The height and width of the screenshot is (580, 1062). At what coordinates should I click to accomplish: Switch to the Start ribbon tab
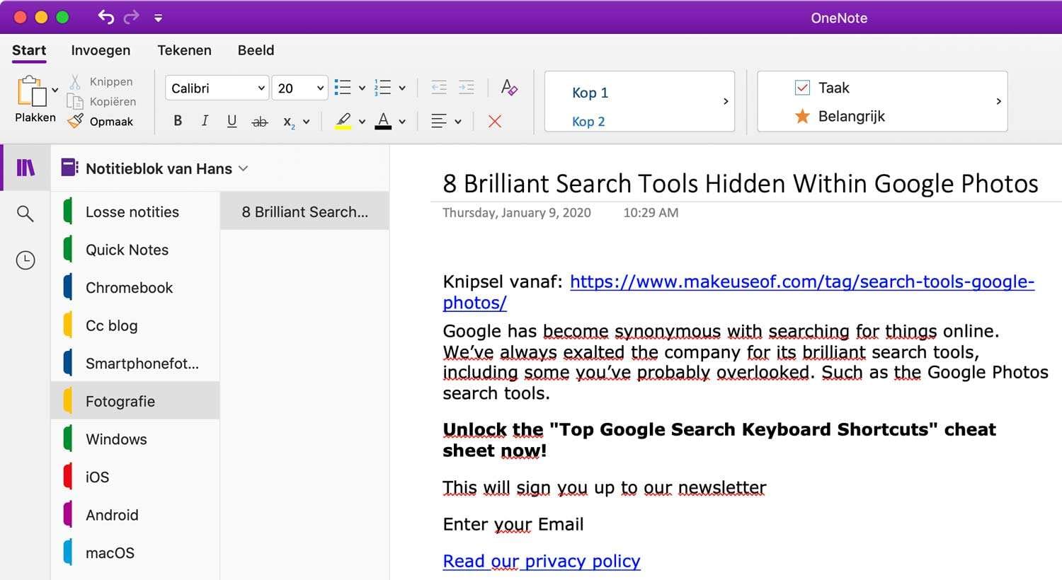click(x=29, y=50)
